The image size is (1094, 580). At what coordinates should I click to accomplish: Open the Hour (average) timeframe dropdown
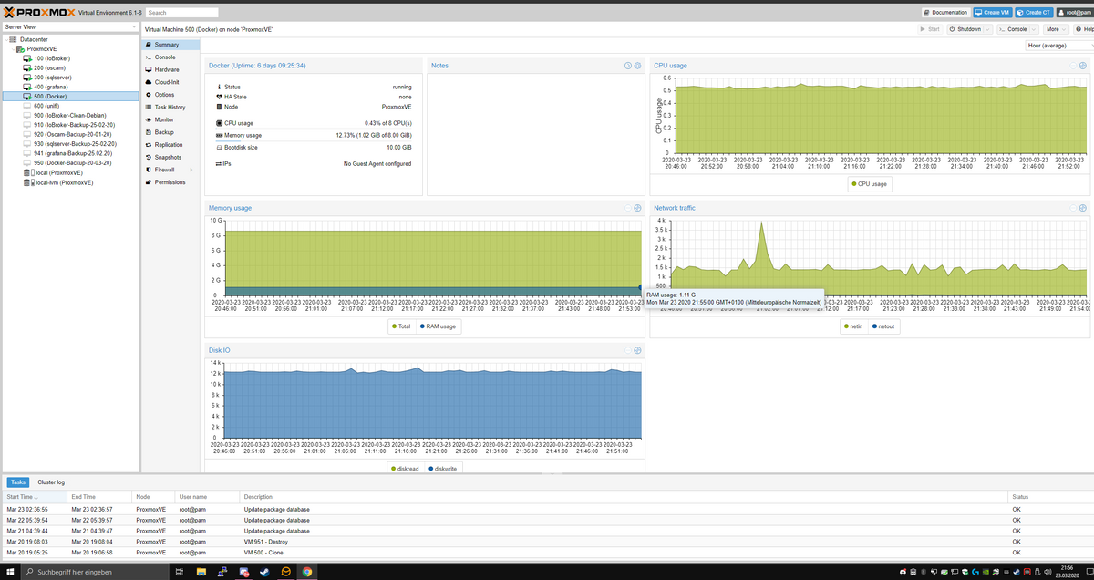1058,45
